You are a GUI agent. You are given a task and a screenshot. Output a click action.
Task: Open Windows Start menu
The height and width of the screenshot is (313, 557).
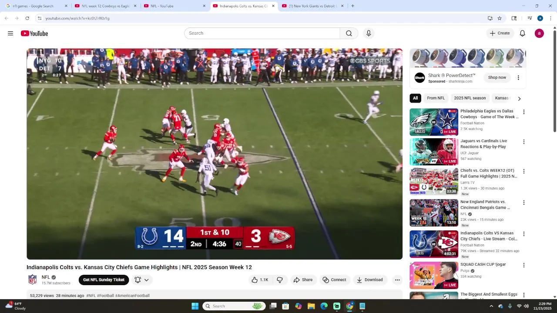pyautogui.click(x=195, y=306)
